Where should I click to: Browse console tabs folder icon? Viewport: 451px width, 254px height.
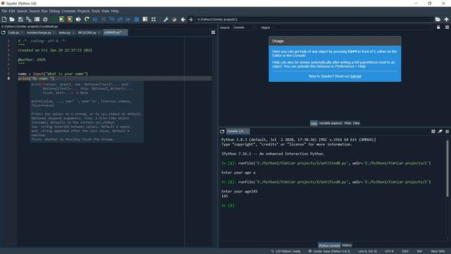[222, 131]
